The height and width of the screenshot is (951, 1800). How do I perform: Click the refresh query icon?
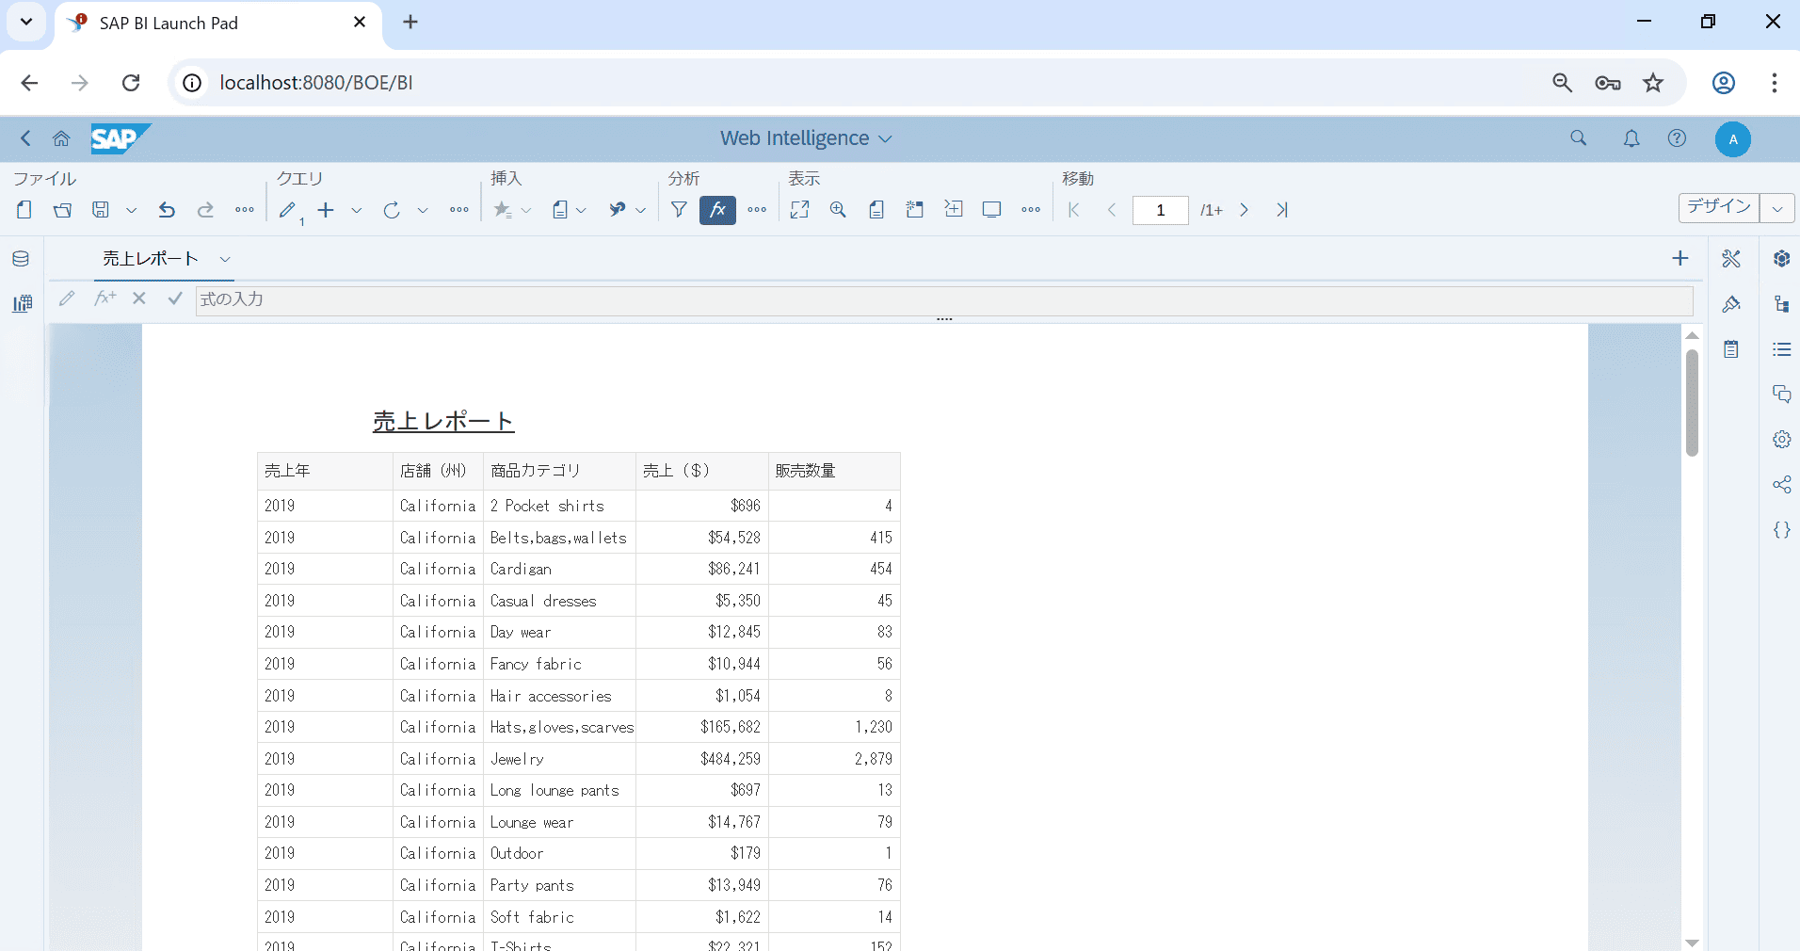392,210
